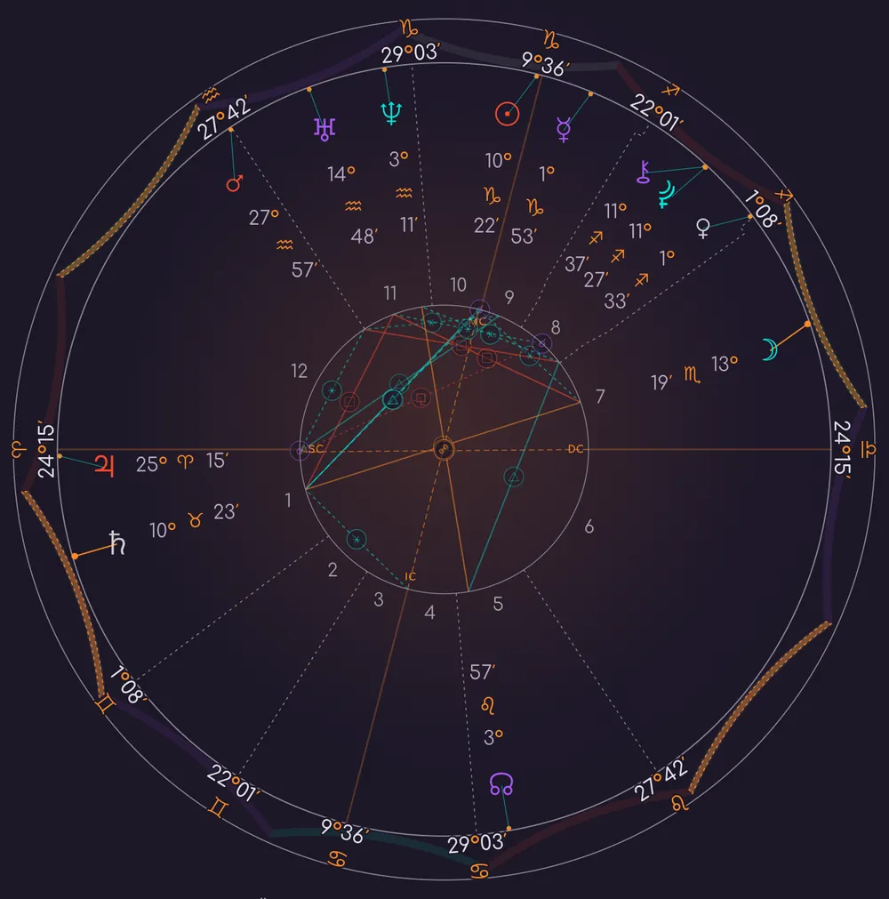This screenshot has height=899, width=889.
Task: Click the red Mars planet glyph
Action: click(235, 183)
